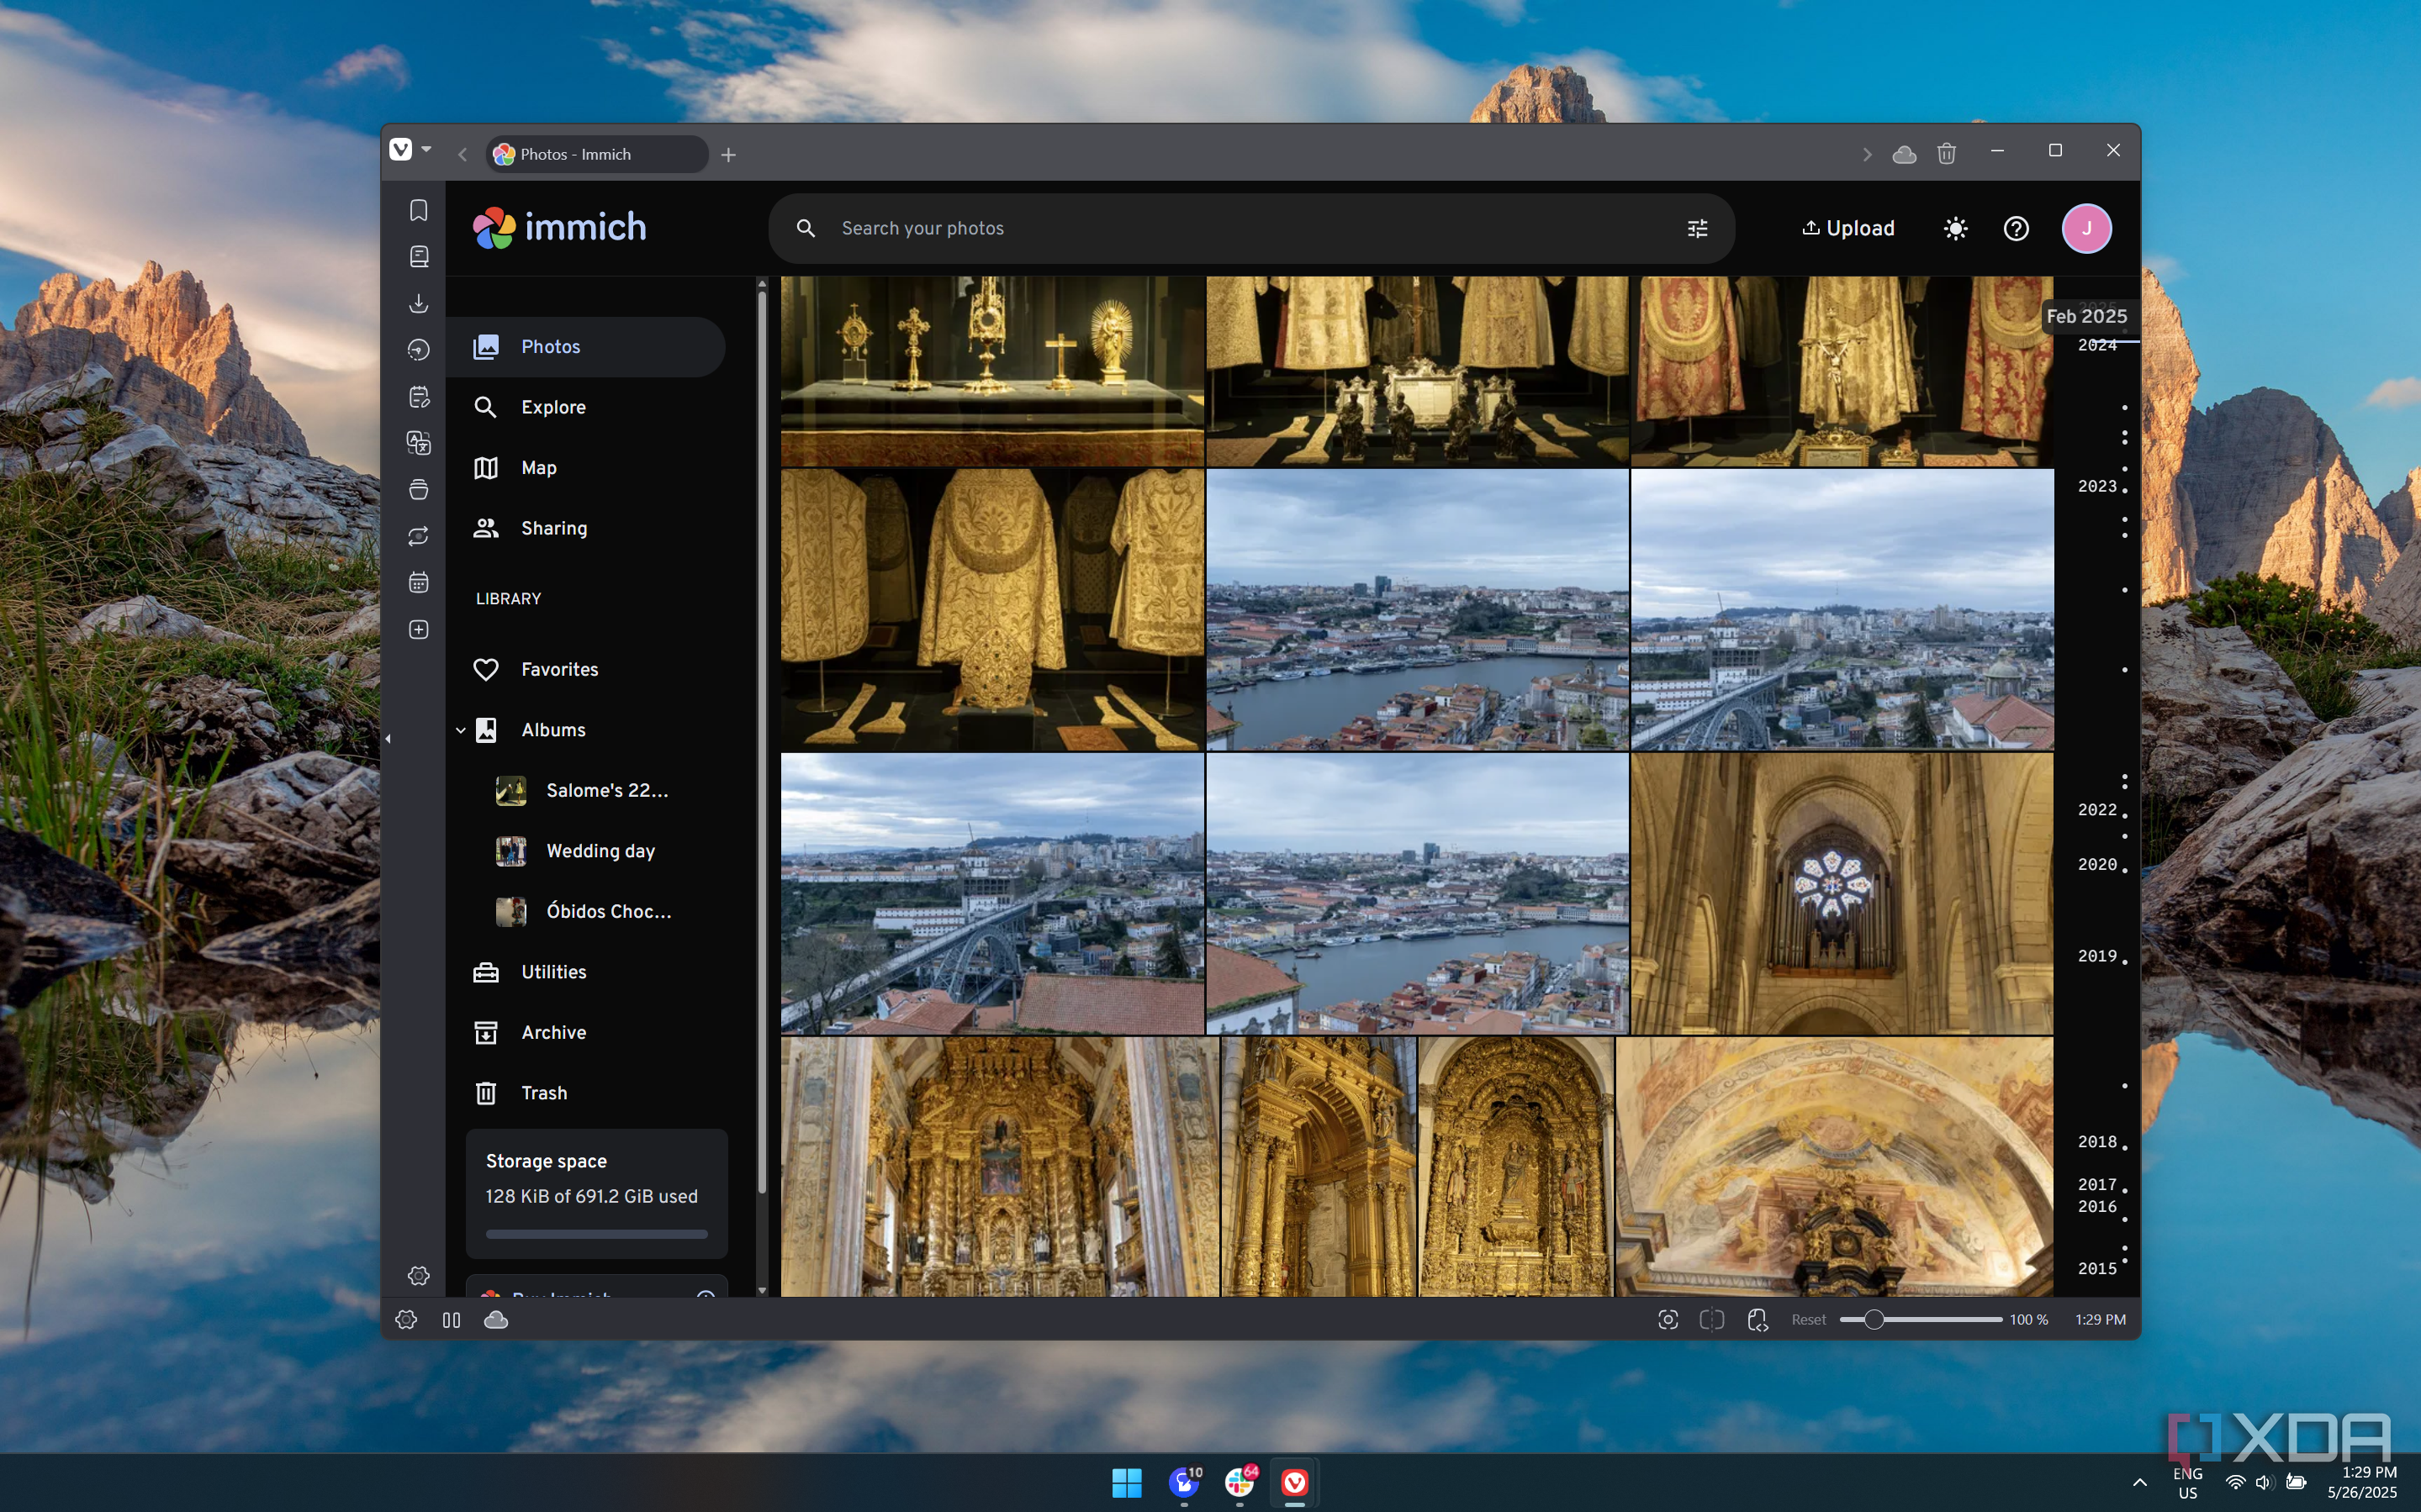Show hidden system tray icons
The width and height of the screenshot is (2421, 1512).
pyautogui.click(x=2139, y=1482)
